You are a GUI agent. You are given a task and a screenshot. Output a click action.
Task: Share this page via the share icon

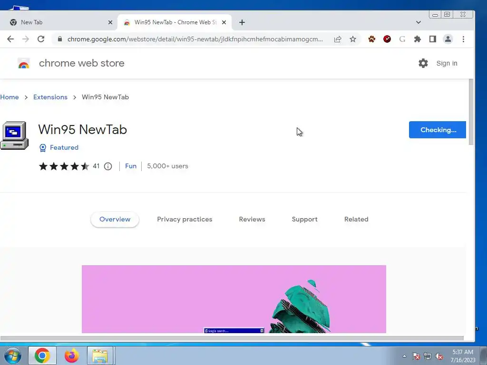click(x=338, y=39)
